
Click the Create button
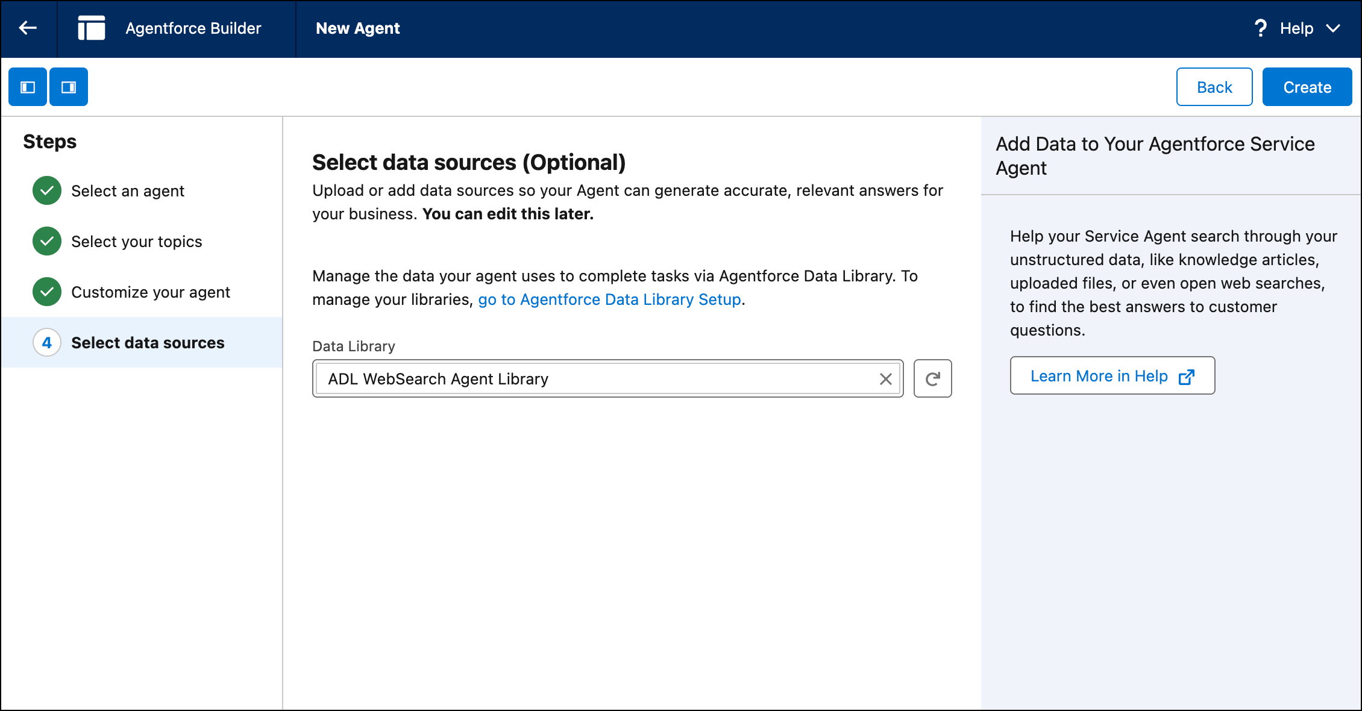coord(1307,87)
